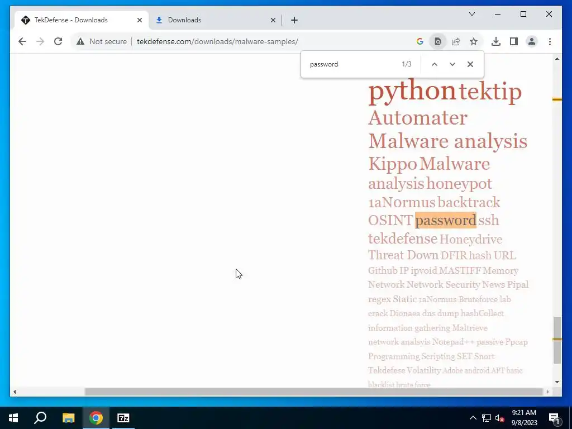572x429 pixels.
Task: Show hidden system tray icons
Action: 473,418
